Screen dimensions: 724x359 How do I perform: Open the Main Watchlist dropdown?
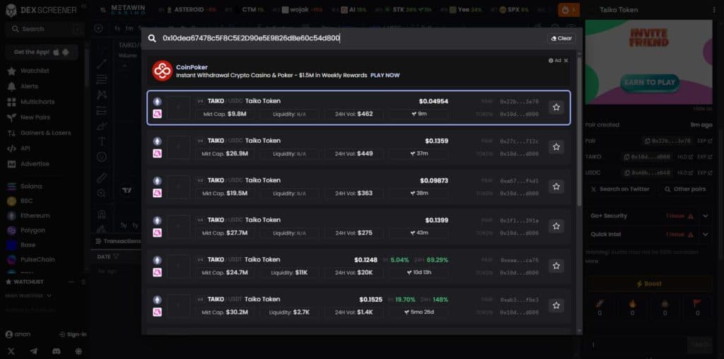click(28, 295)
